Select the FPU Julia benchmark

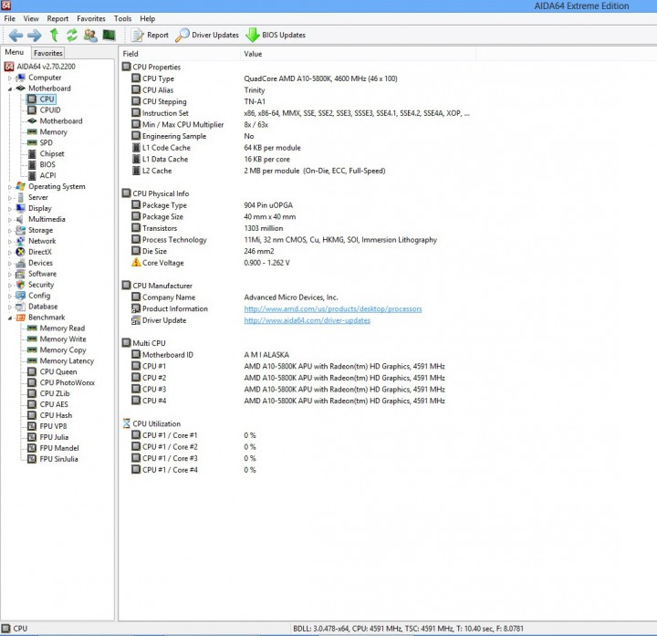(48, 437)
